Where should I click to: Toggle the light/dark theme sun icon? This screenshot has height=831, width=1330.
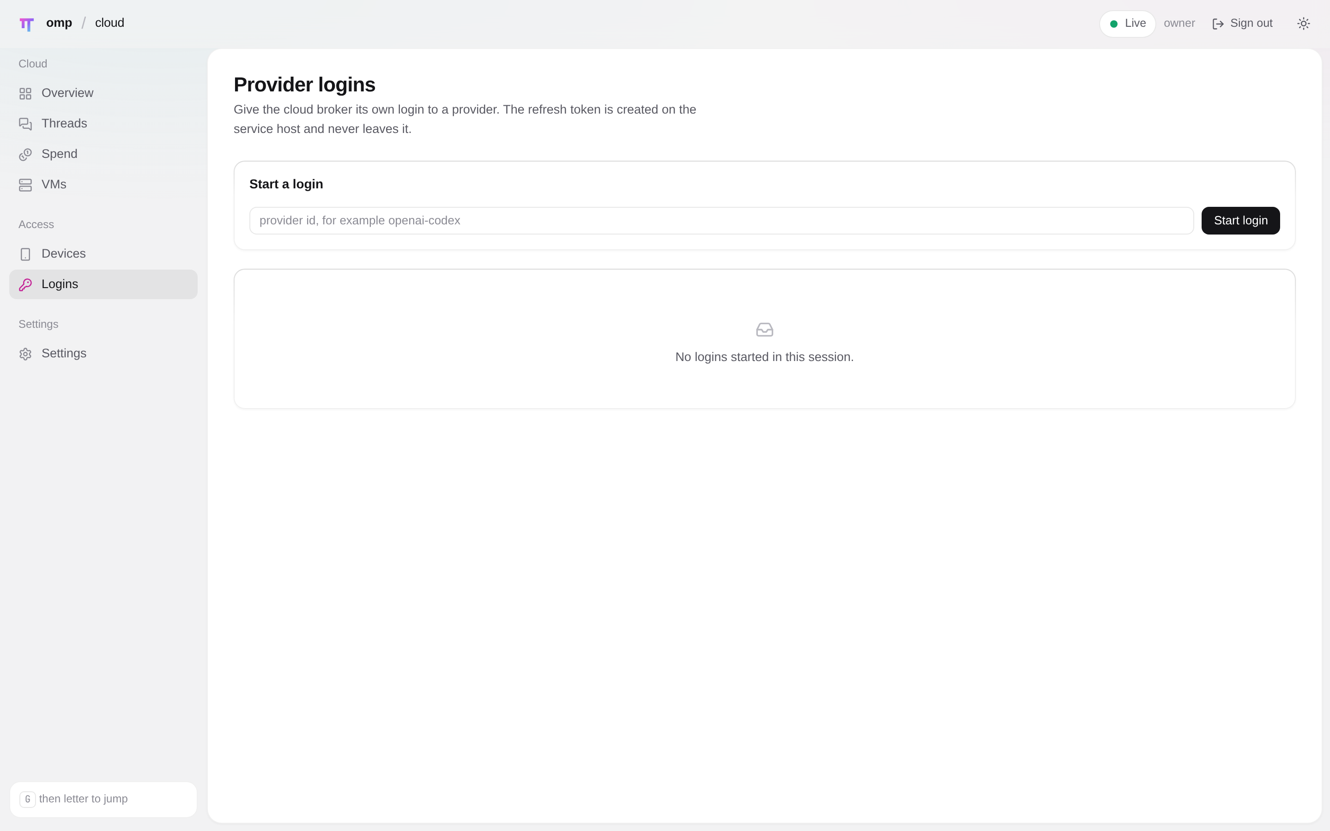(x=1304, y=24)
